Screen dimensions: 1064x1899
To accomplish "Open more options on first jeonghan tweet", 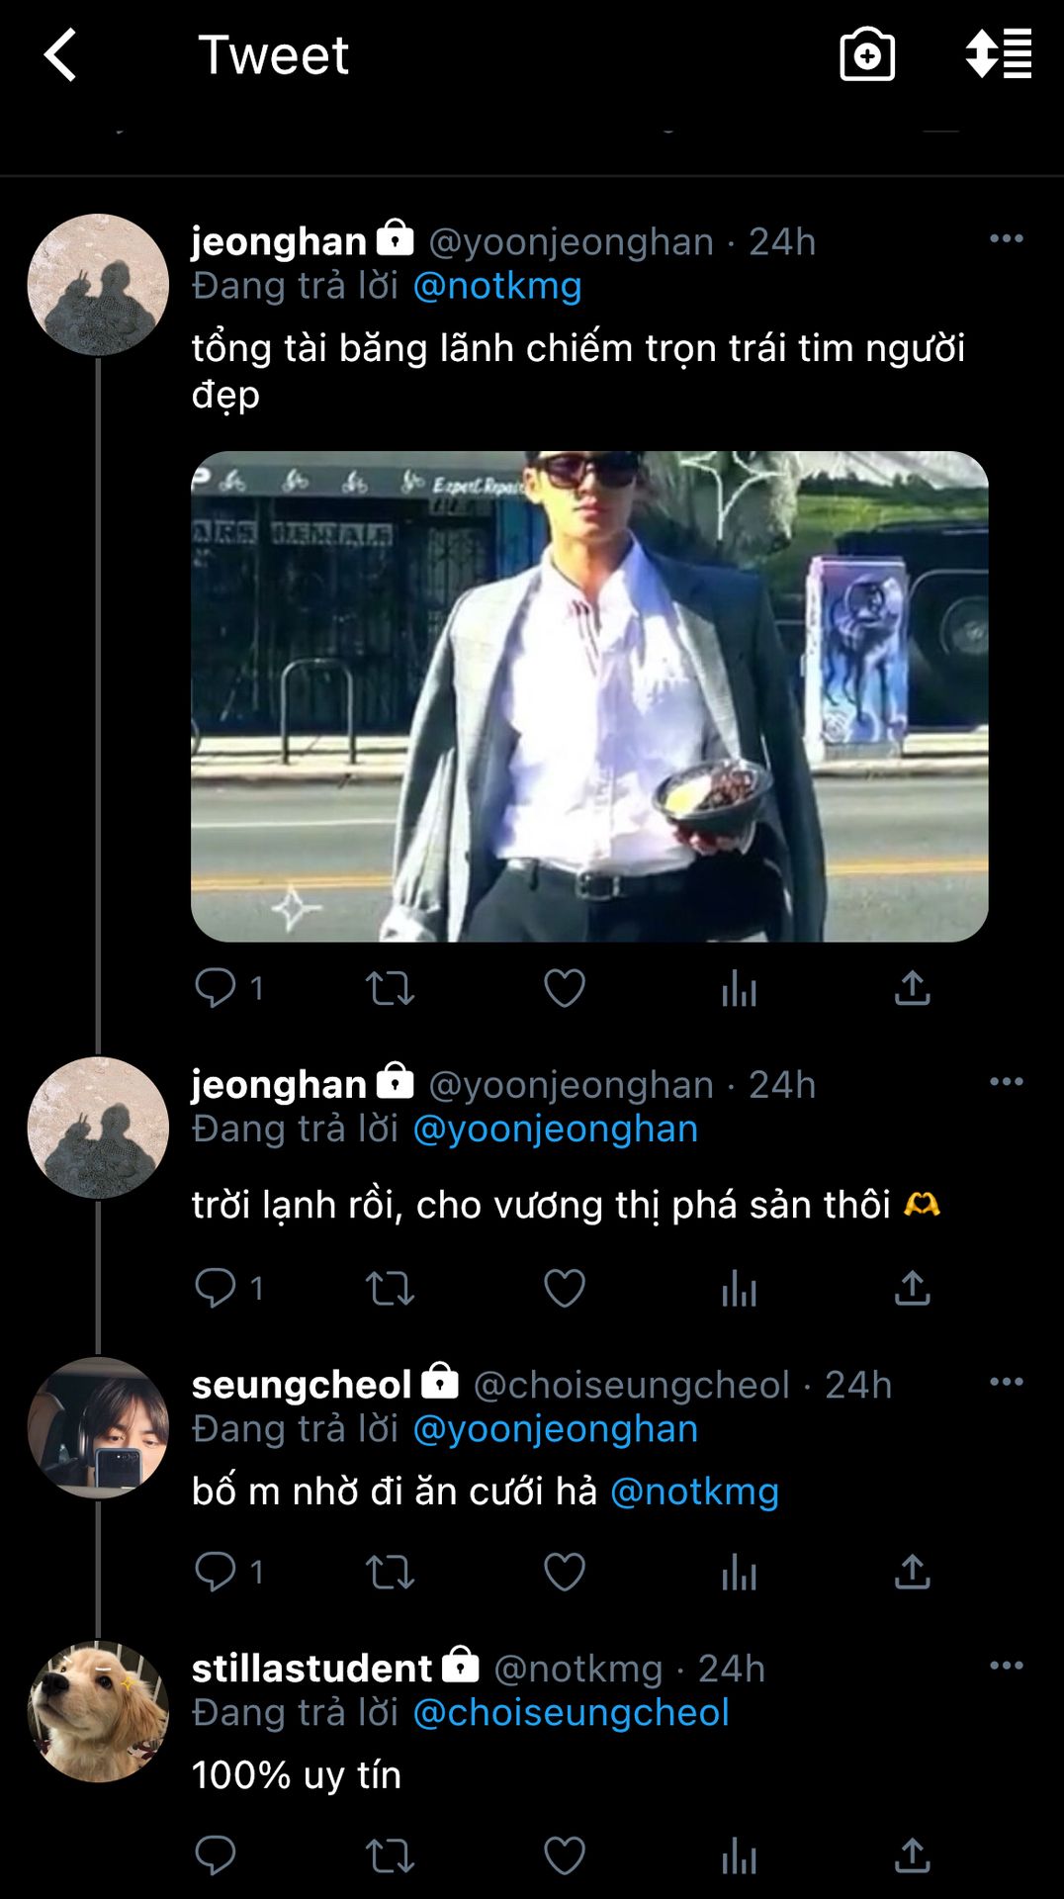I will pyautogui.click(x=1006, y=238).
